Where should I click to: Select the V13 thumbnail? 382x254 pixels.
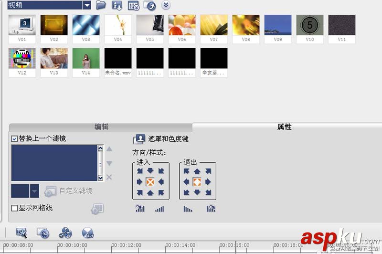tap(54, 58)
